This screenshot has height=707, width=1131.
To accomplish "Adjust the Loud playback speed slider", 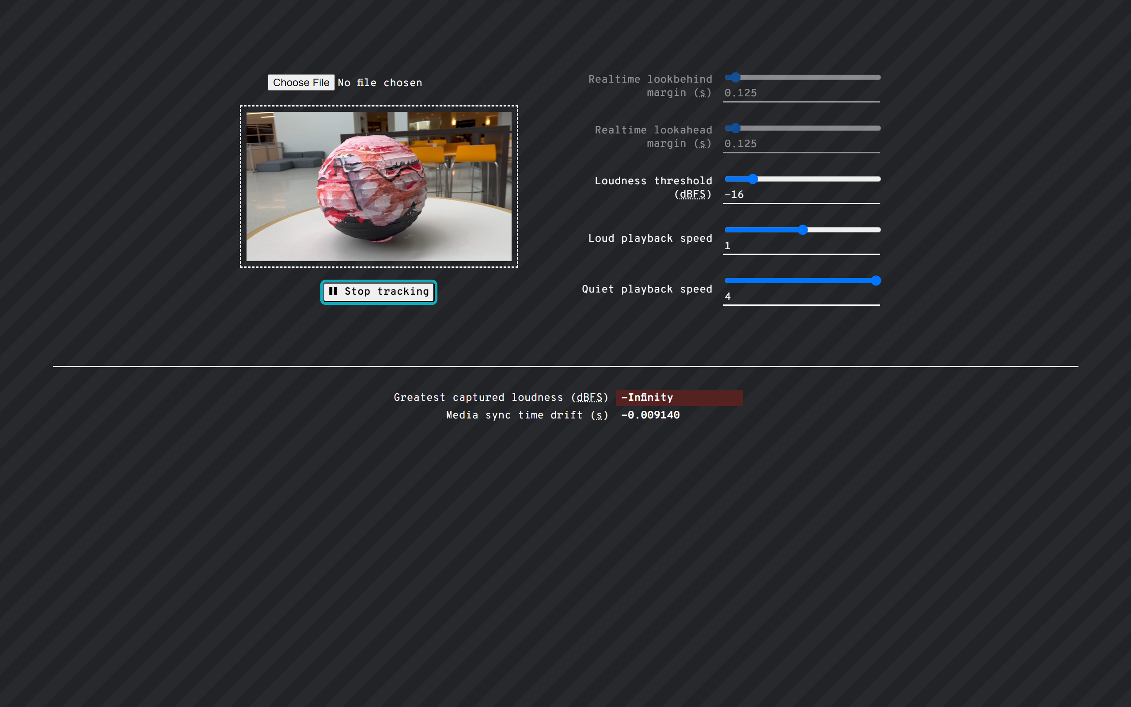I will [802, 230].
